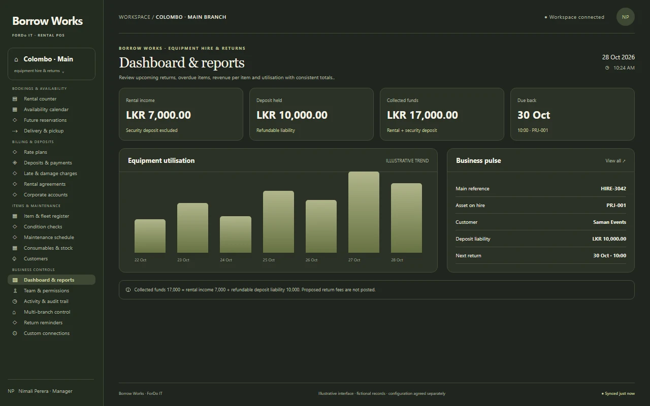Click the Team & permissions person icon

click(15, 291)
